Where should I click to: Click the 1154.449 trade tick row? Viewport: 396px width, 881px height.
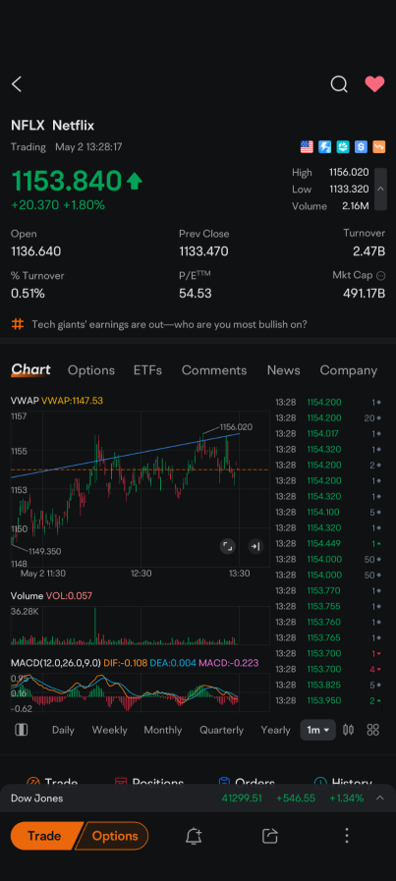pyautogui.click(x=328, y=544)
